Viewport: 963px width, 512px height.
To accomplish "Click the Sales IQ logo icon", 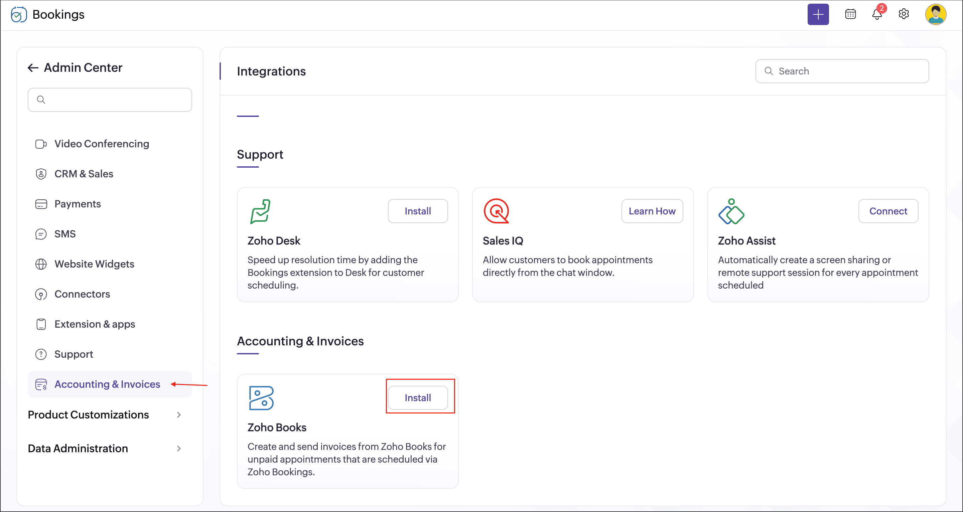I will point(496,211).
